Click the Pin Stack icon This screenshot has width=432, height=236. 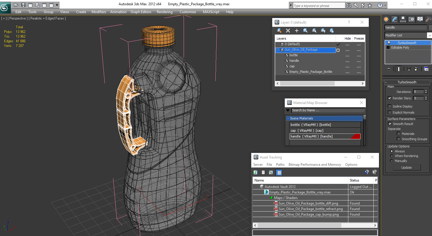click(388, 69)
